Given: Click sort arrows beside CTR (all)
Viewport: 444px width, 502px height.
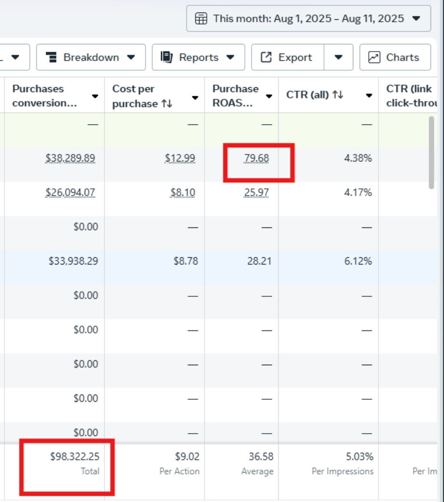Looking at the screenshot, I should point(338,95).
